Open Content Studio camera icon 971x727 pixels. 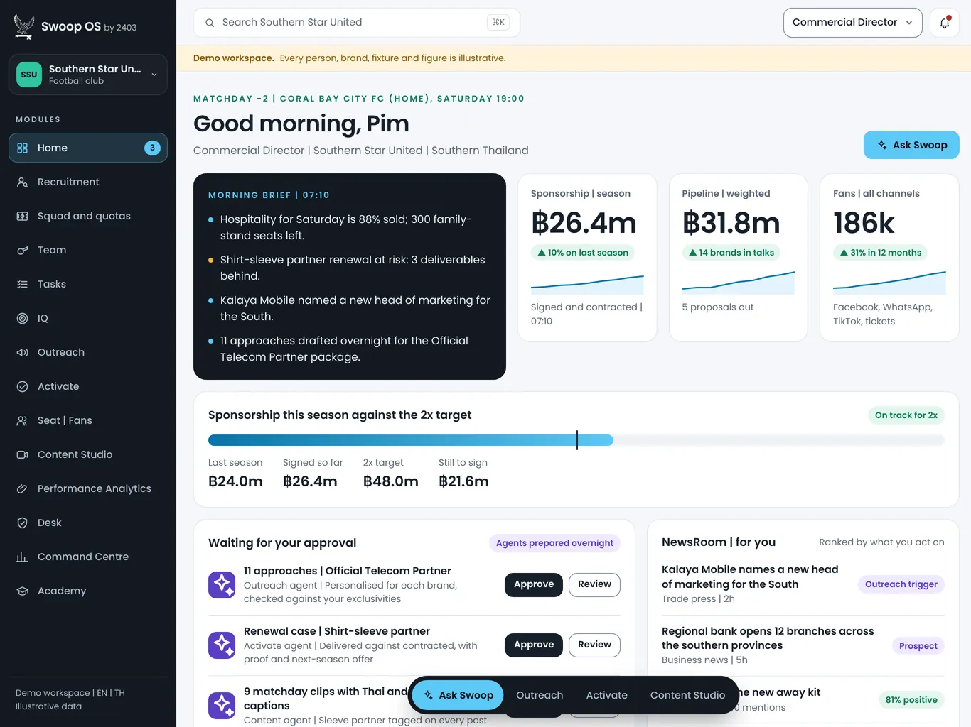pyautogui.click(x=23, y=454)
